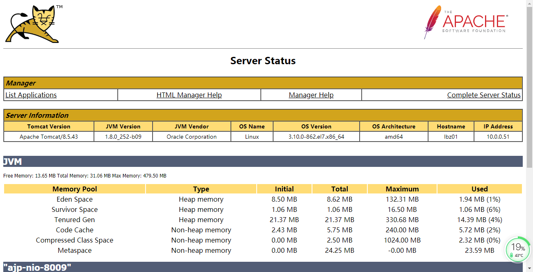Click the JVM Vendor column header
The width and height of the screenshot is (533, 272).
click(x=191, y=126)
